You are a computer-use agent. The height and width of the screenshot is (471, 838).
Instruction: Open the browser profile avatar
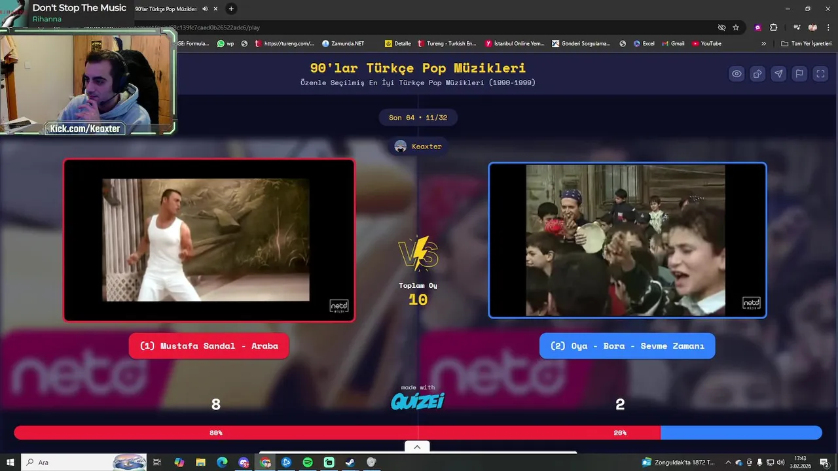click(812, 27)
